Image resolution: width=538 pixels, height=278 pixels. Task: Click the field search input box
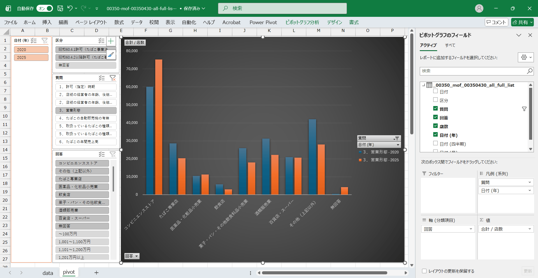tap(474, 71)
